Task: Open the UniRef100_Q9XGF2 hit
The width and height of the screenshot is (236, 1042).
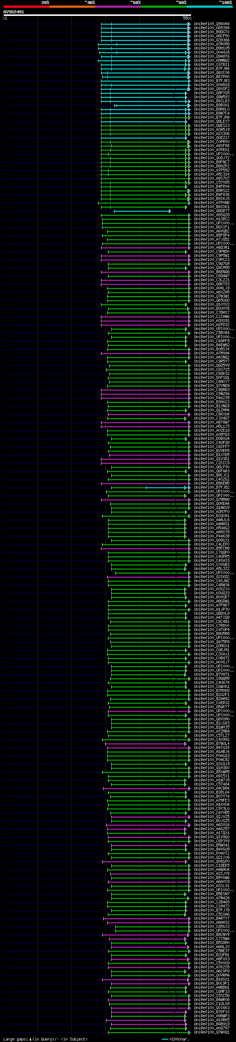Action: [x=211, y=89]
